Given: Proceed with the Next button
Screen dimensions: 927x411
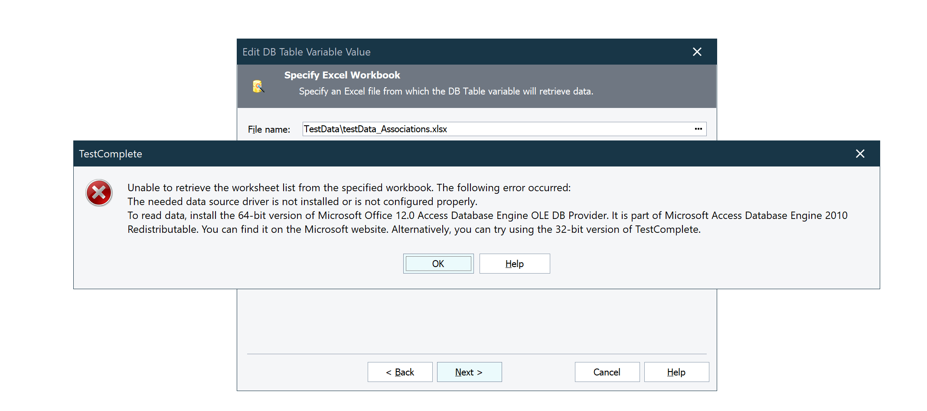Looking at the screenshot, I should tap(469, 372).
